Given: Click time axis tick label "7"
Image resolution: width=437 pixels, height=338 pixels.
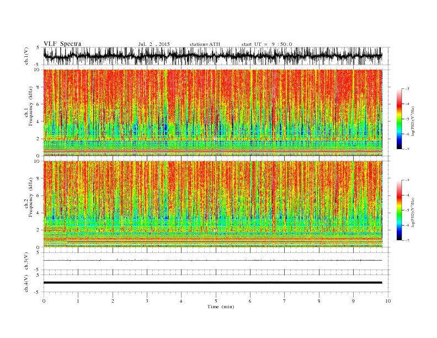Looking at the screenshot, I should [x=285, y=301].
